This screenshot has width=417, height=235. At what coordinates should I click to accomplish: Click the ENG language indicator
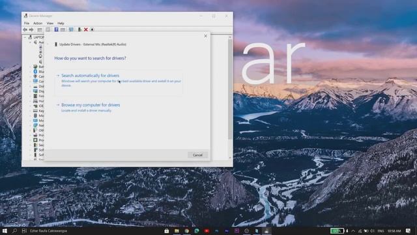(381, 230)
